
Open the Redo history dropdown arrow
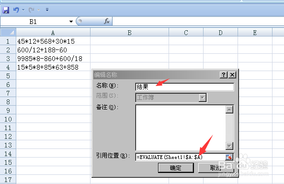(38, 10)
